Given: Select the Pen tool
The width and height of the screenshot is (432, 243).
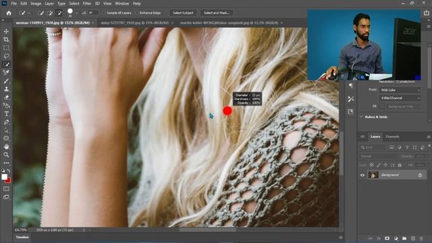Looking at the screenshot, I should tap(6, 122).
